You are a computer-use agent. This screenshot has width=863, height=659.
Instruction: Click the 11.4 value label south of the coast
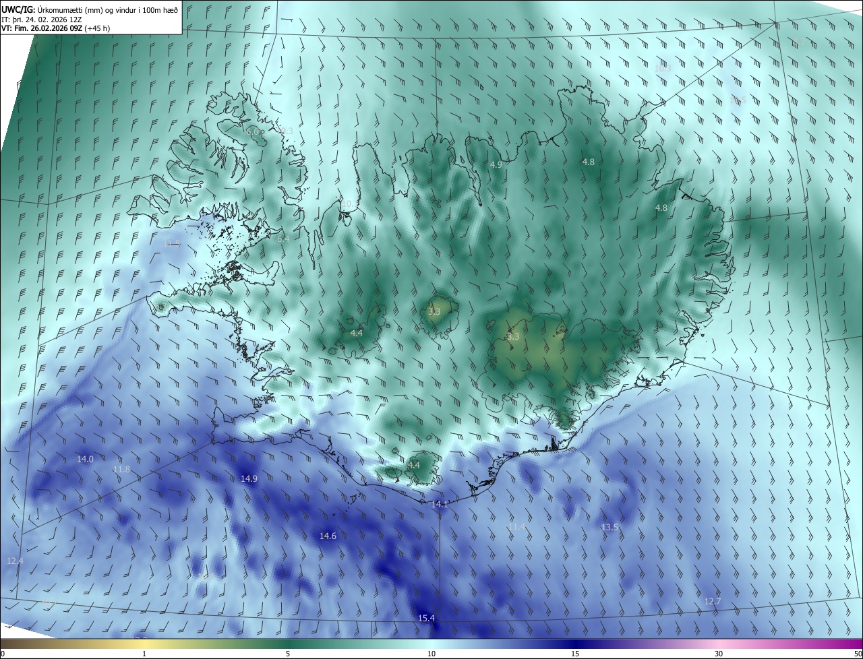pos(516,526)
